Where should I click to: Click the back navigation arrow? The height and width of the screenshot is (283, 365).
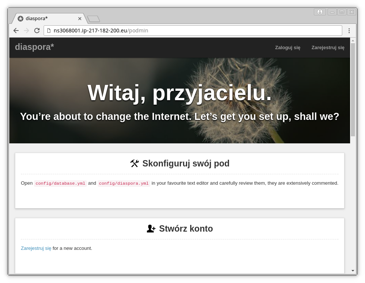[16, 30]
